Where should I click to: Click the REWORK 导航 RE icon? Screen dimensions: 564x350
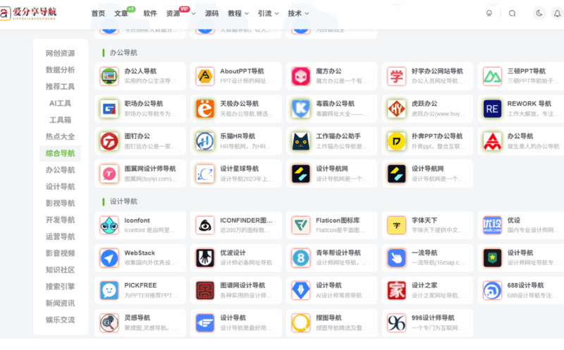[x=492, y=109]
